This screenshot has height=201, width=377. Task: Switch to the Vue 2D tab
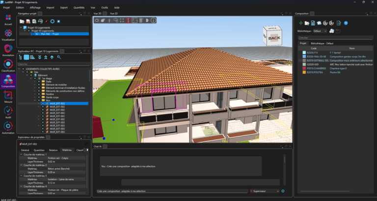(x=114, y=14)
